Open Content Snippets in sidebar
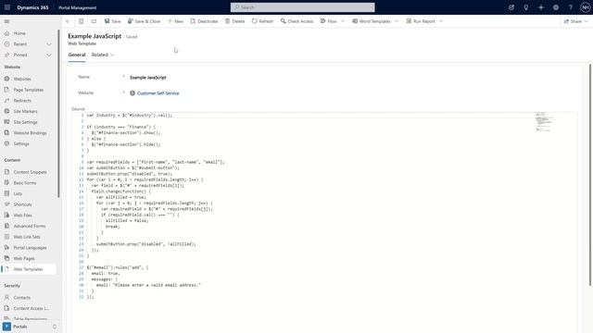593x333 pixels. click(x=29, y=172)
